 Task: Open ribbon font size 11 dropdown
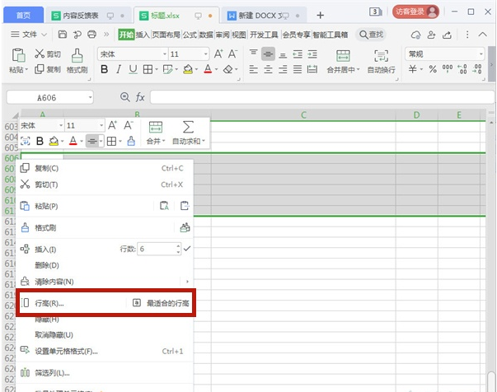click(x=206, y=54)
